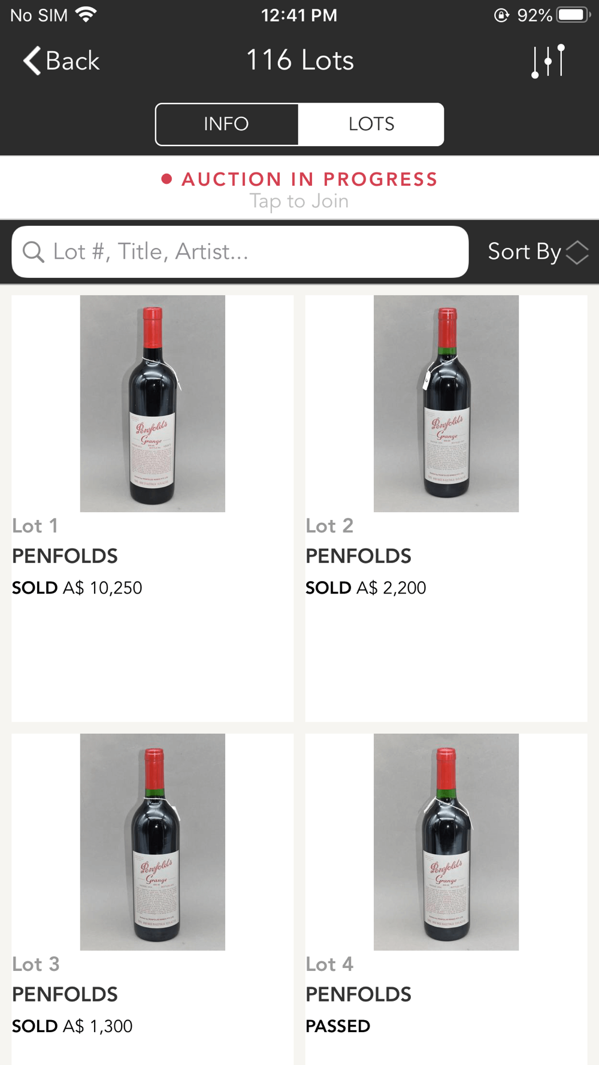View Lot 3 Penfolds bottle image

[153, 842]
